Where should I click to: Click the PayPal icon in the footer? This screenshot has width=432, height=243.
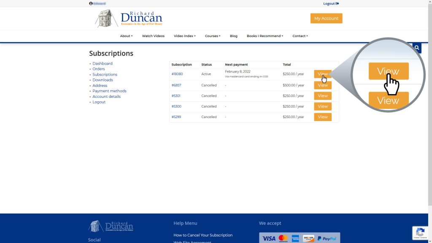(327, 239)
